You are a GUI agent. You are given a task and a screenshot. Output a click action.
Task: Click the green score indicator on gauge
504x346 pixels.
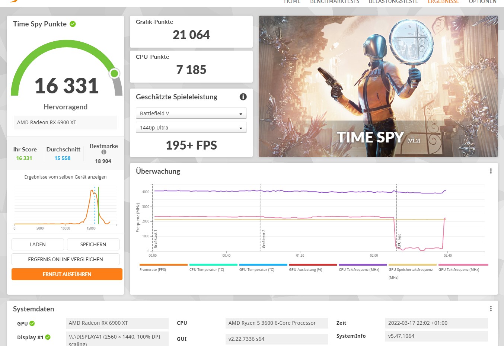(115, 73)
